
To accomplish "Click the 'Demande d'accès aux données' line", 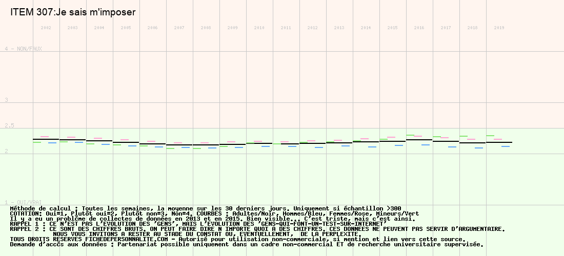I will 247,245.
